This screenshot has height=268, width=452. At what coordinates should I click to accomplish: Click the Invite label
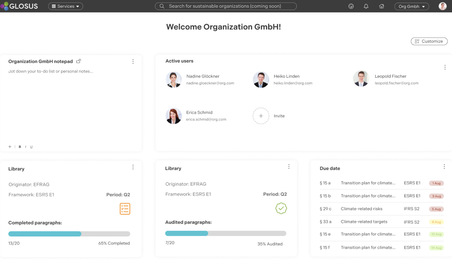(279, 116)
